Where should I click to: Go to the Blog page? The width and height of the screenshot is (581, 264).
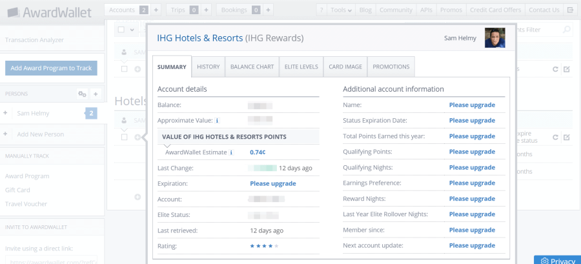tap(365, 10)
